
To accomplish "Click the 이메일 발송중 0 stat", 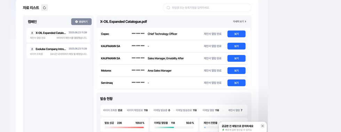I will [161, 110].
